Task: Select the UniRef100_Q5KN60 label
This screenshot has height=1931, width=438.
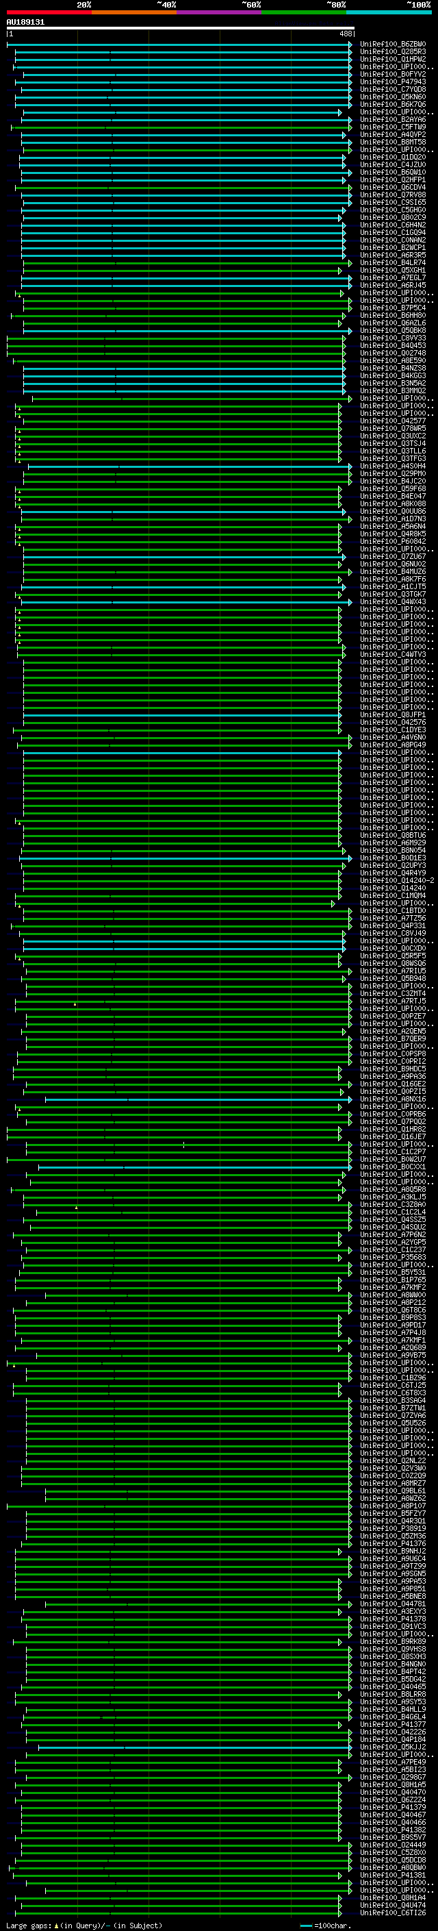Action: (392, 97)
